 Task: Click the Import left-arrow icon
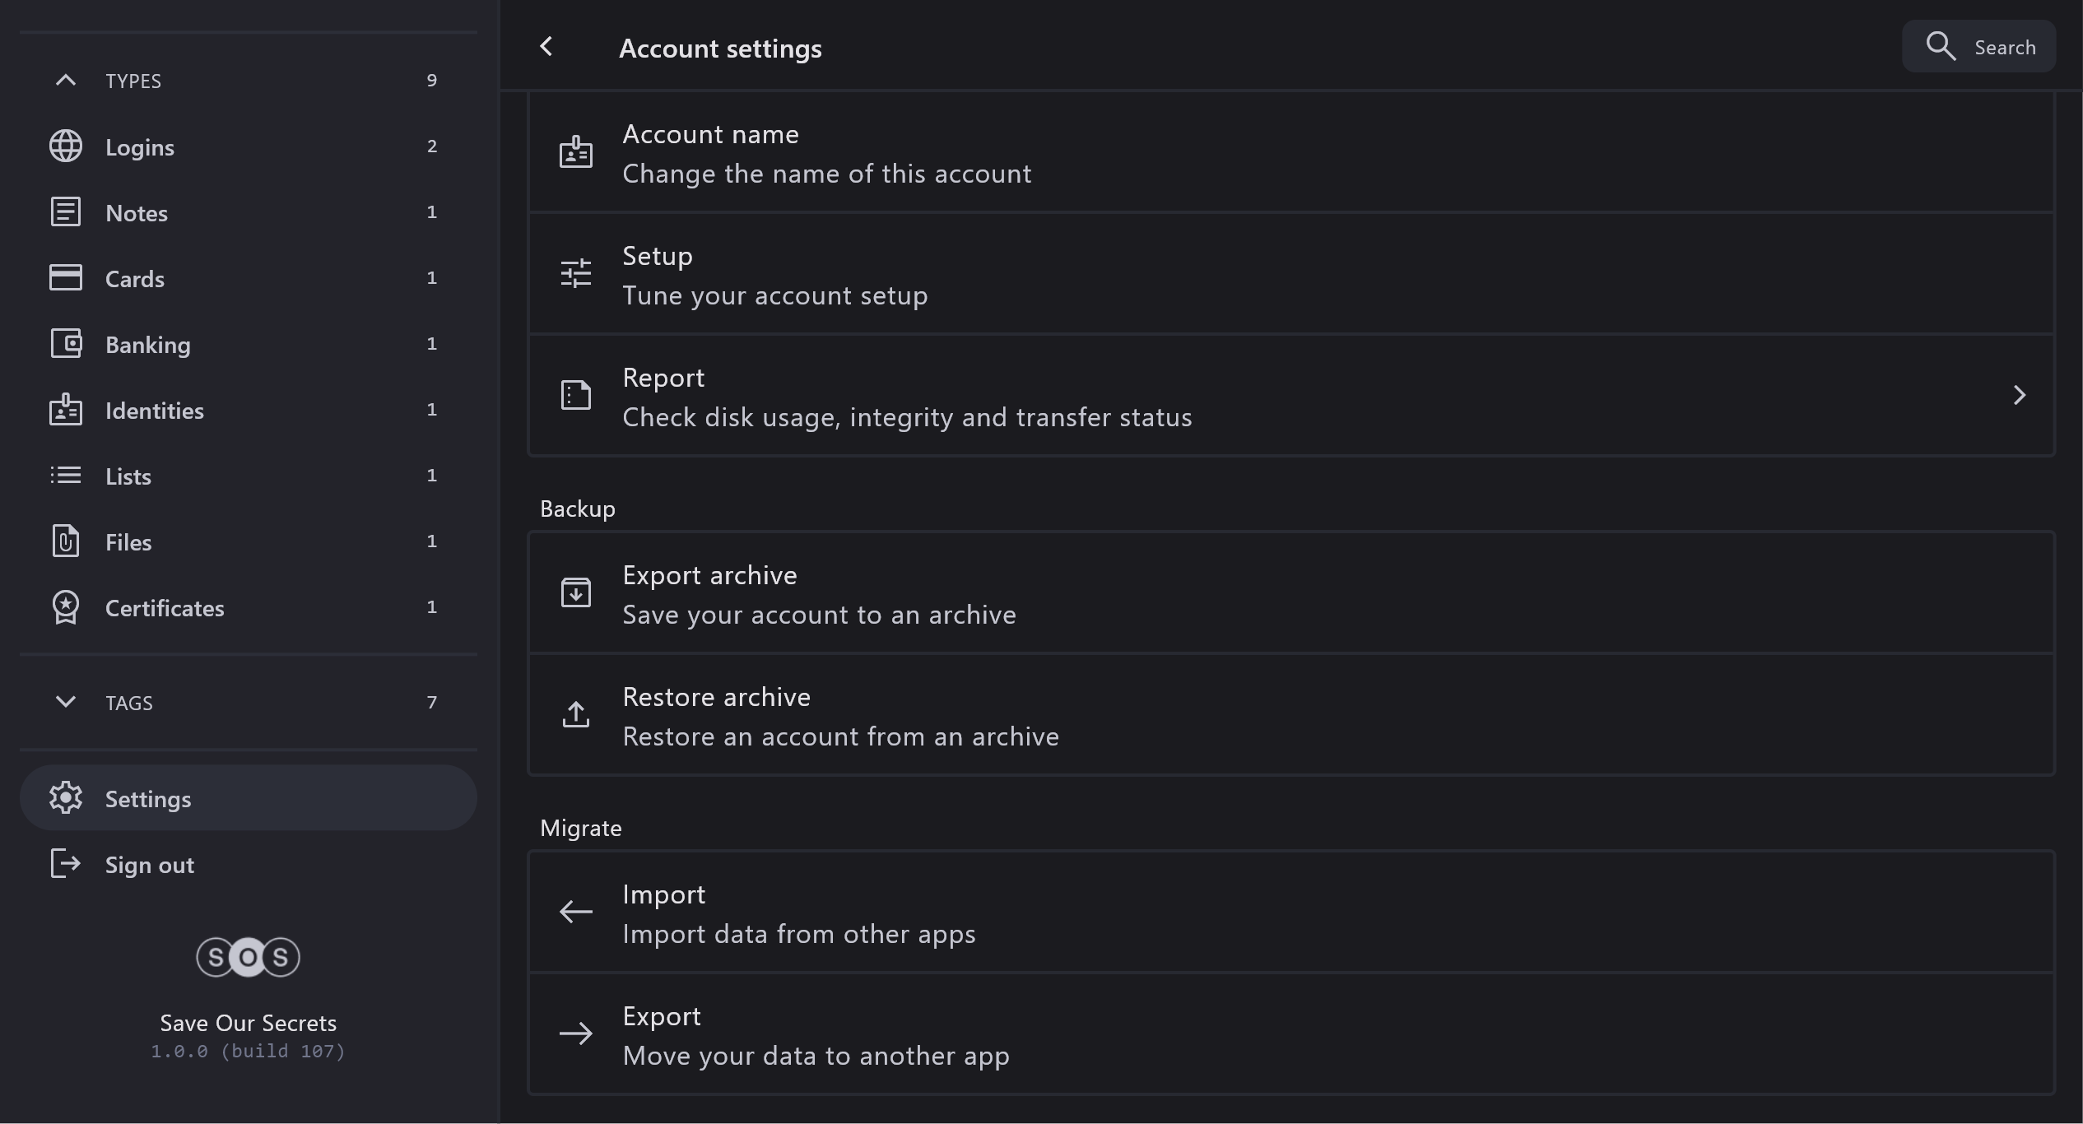[576, 912]
